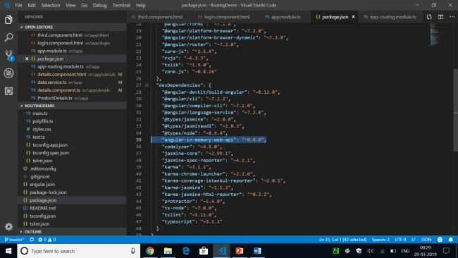
Task: Switch to login.component.html tab
Action: coord(226,17)
